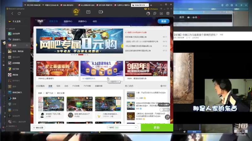Open the 7月29日 announcement link

click(139, 46)
